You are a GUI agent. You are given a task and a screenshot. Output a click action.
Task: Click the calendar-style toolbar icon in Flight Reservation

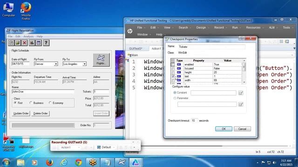39,43
